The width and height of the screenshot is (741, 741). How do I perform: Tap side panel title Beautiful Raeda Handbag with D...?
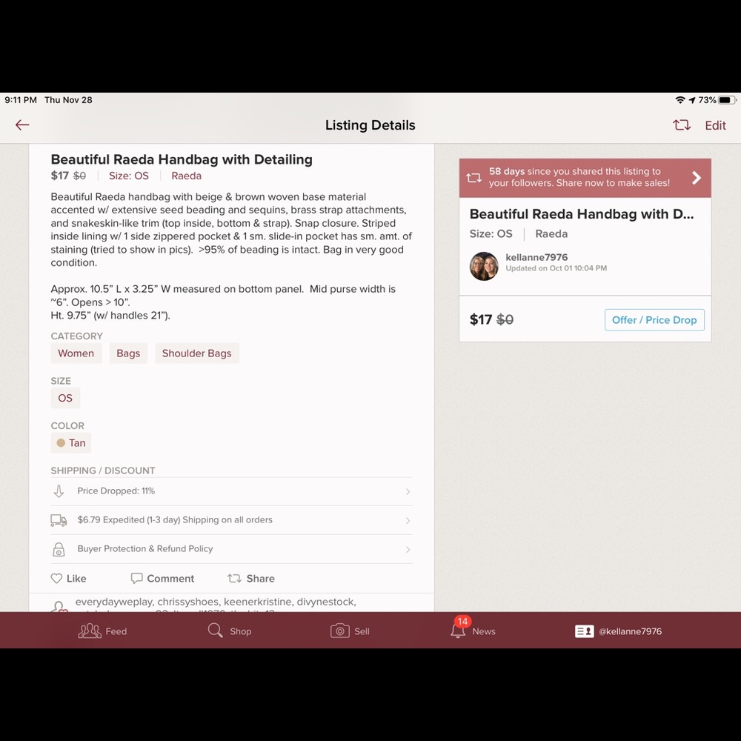(582, 214)
